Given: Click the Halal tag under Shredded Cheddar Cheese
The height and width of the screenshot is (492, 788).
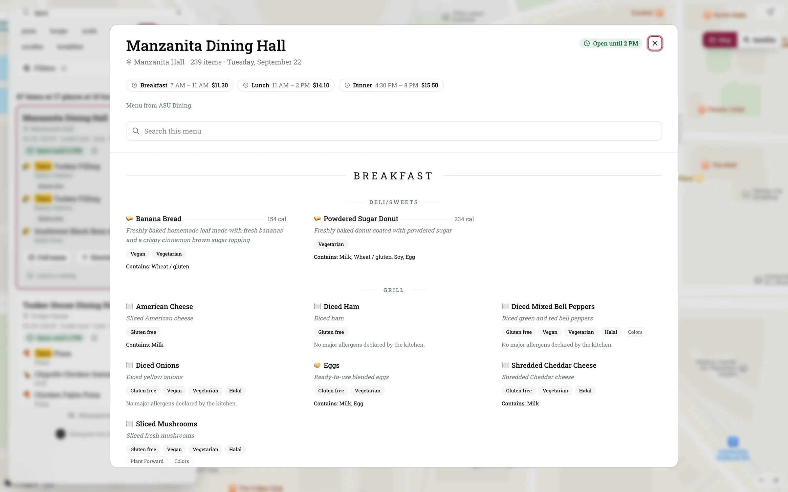Looking at the screenshot, I should 585,391.
